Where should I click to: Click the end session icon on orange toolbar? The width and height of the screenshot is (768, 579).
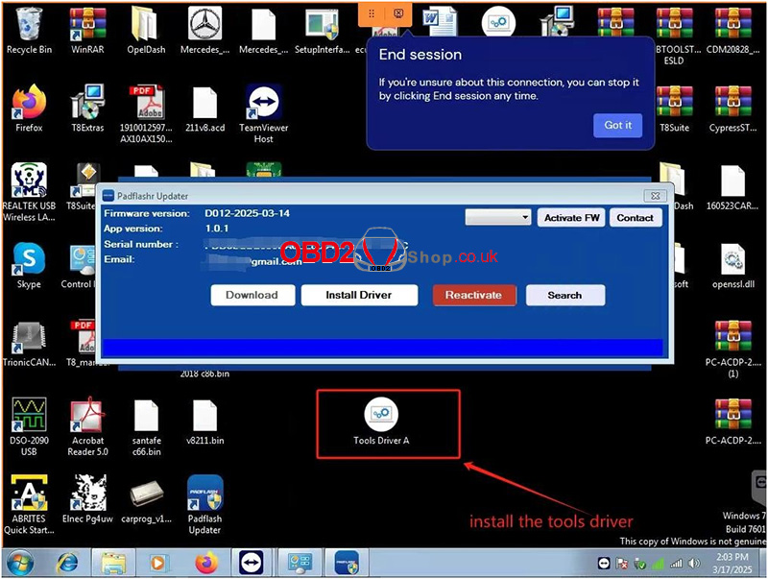coord(398,13)
